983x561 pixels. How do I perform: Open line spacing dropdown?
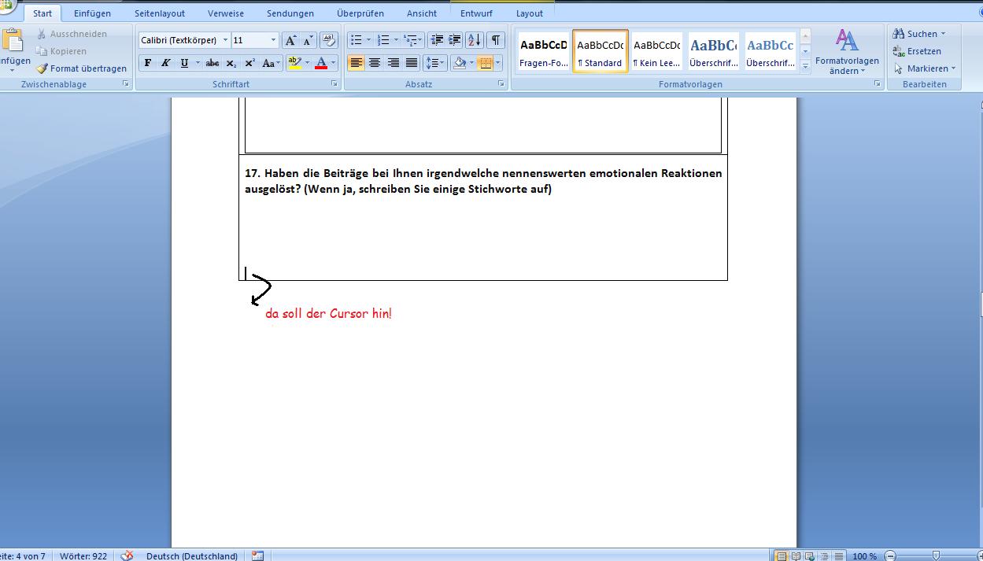(434, 63)
